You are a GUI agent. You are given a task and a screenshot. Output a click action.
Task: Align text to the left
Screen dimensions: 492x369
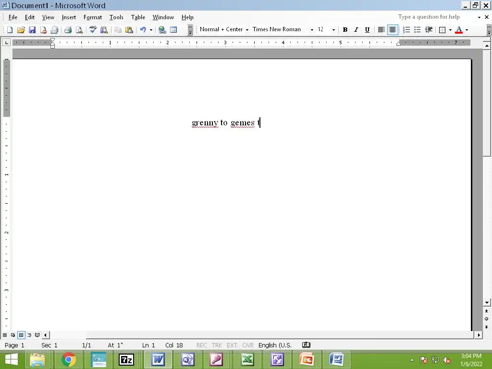(381, 30)
